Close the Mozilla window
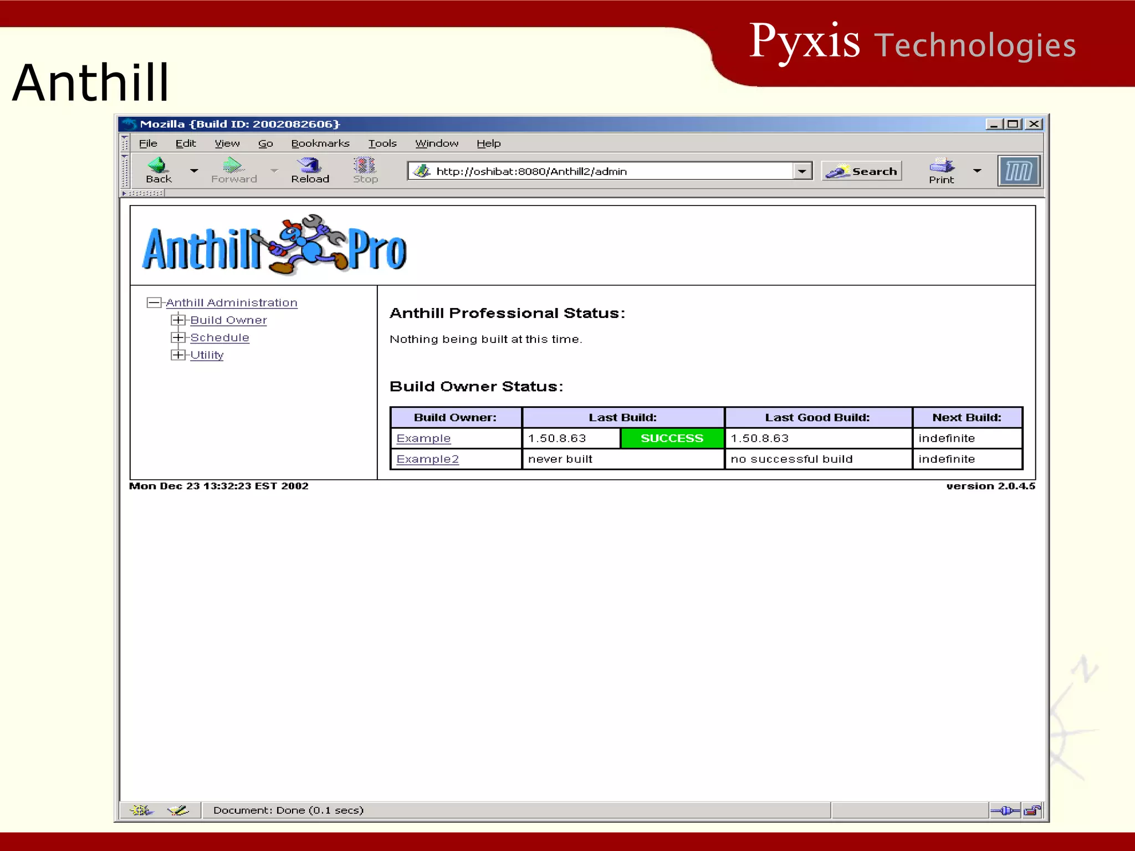This screenshot has height=851, width=1135. pos(1034,124)
